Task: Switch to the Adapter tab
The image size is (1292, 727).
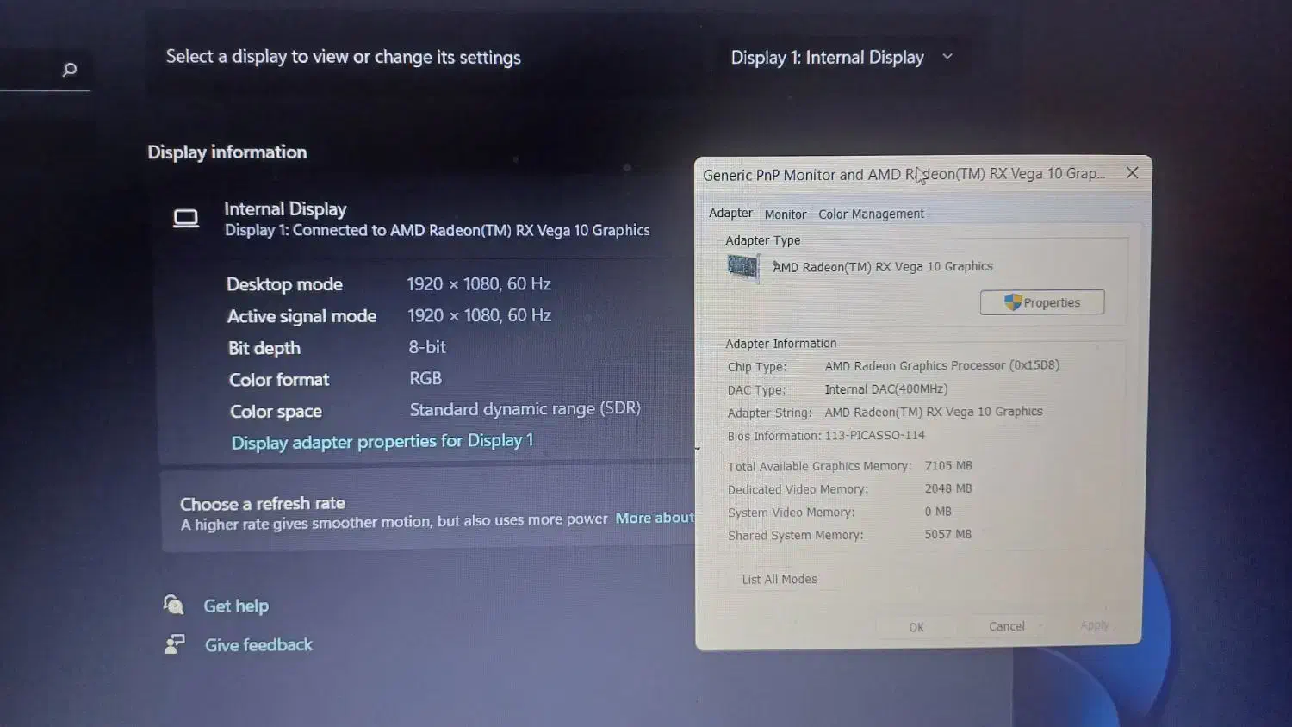Action: pos(730,213)
